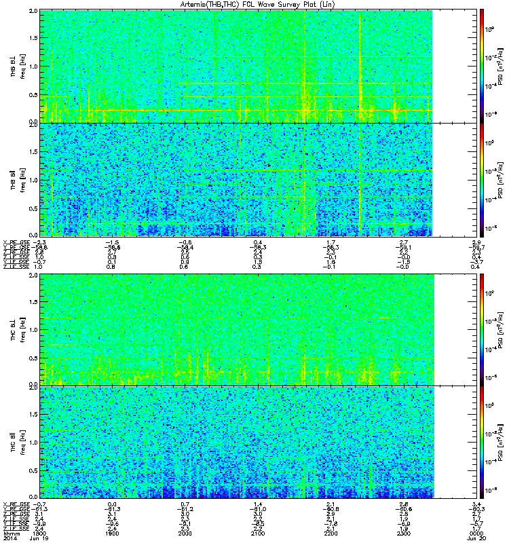This screenshot has width=509, height=543.
Task: Click the 'Jun 20' date label
Action: pyautogui.click(x=476, y=538)
